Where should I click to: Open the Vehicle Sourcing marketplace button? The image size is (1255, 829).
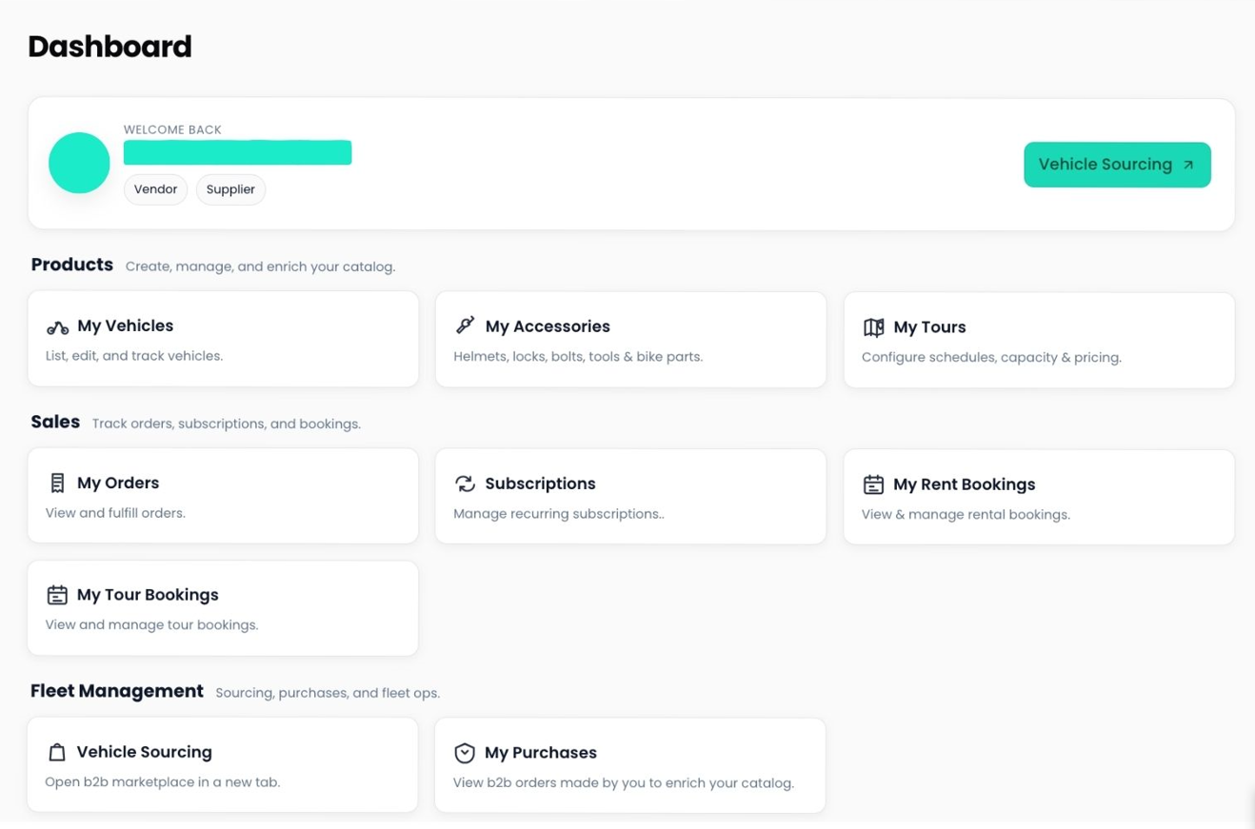point(1116,164)
